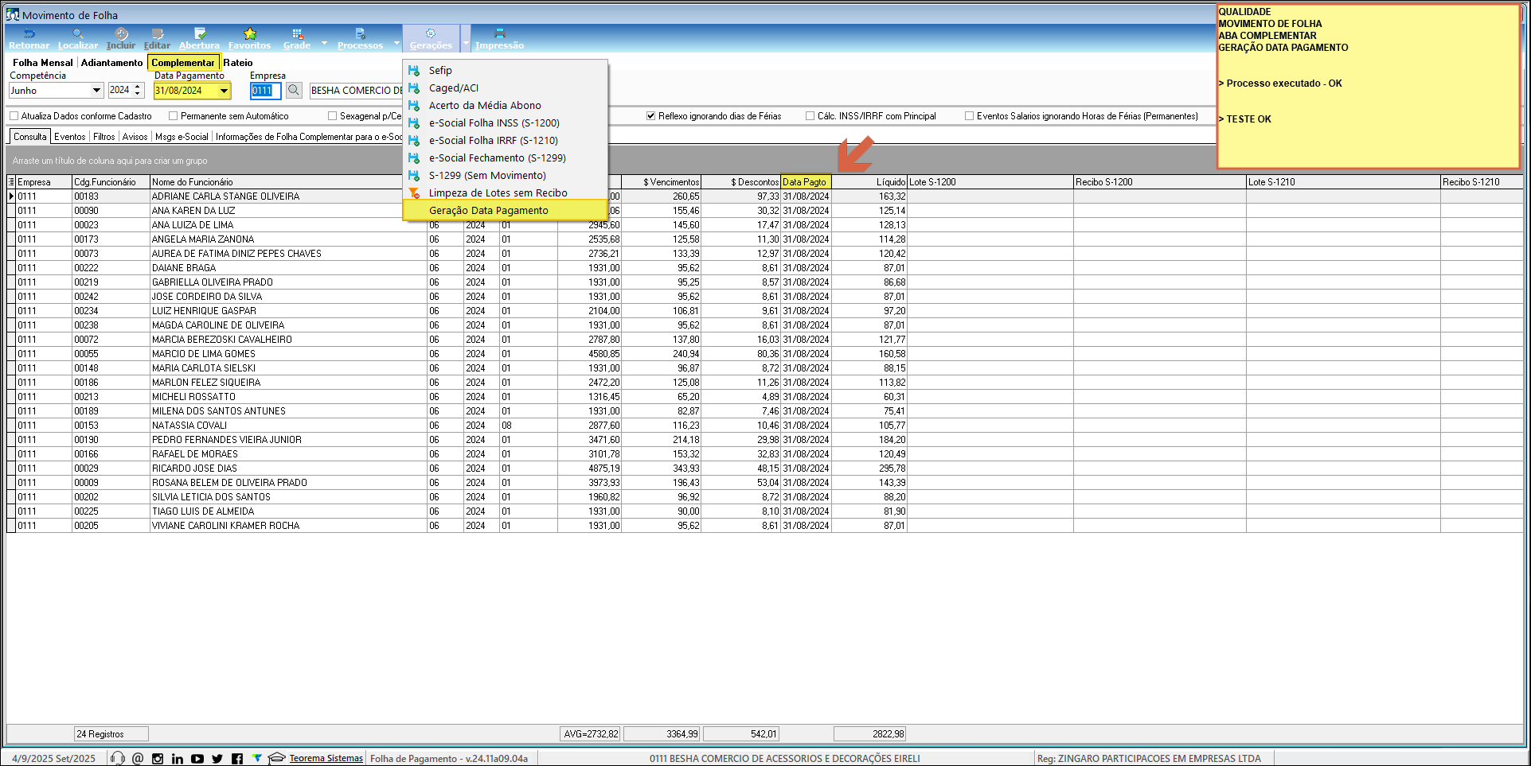Click the grid column selector icon beside Empresa header
The width and height of the screenshot is (1531, 766).
coord(11,182)
